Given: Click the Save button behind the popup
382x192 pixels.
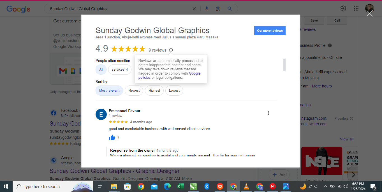Looking at the screenshot, I should pyautogui.click(x=314, y=20).
